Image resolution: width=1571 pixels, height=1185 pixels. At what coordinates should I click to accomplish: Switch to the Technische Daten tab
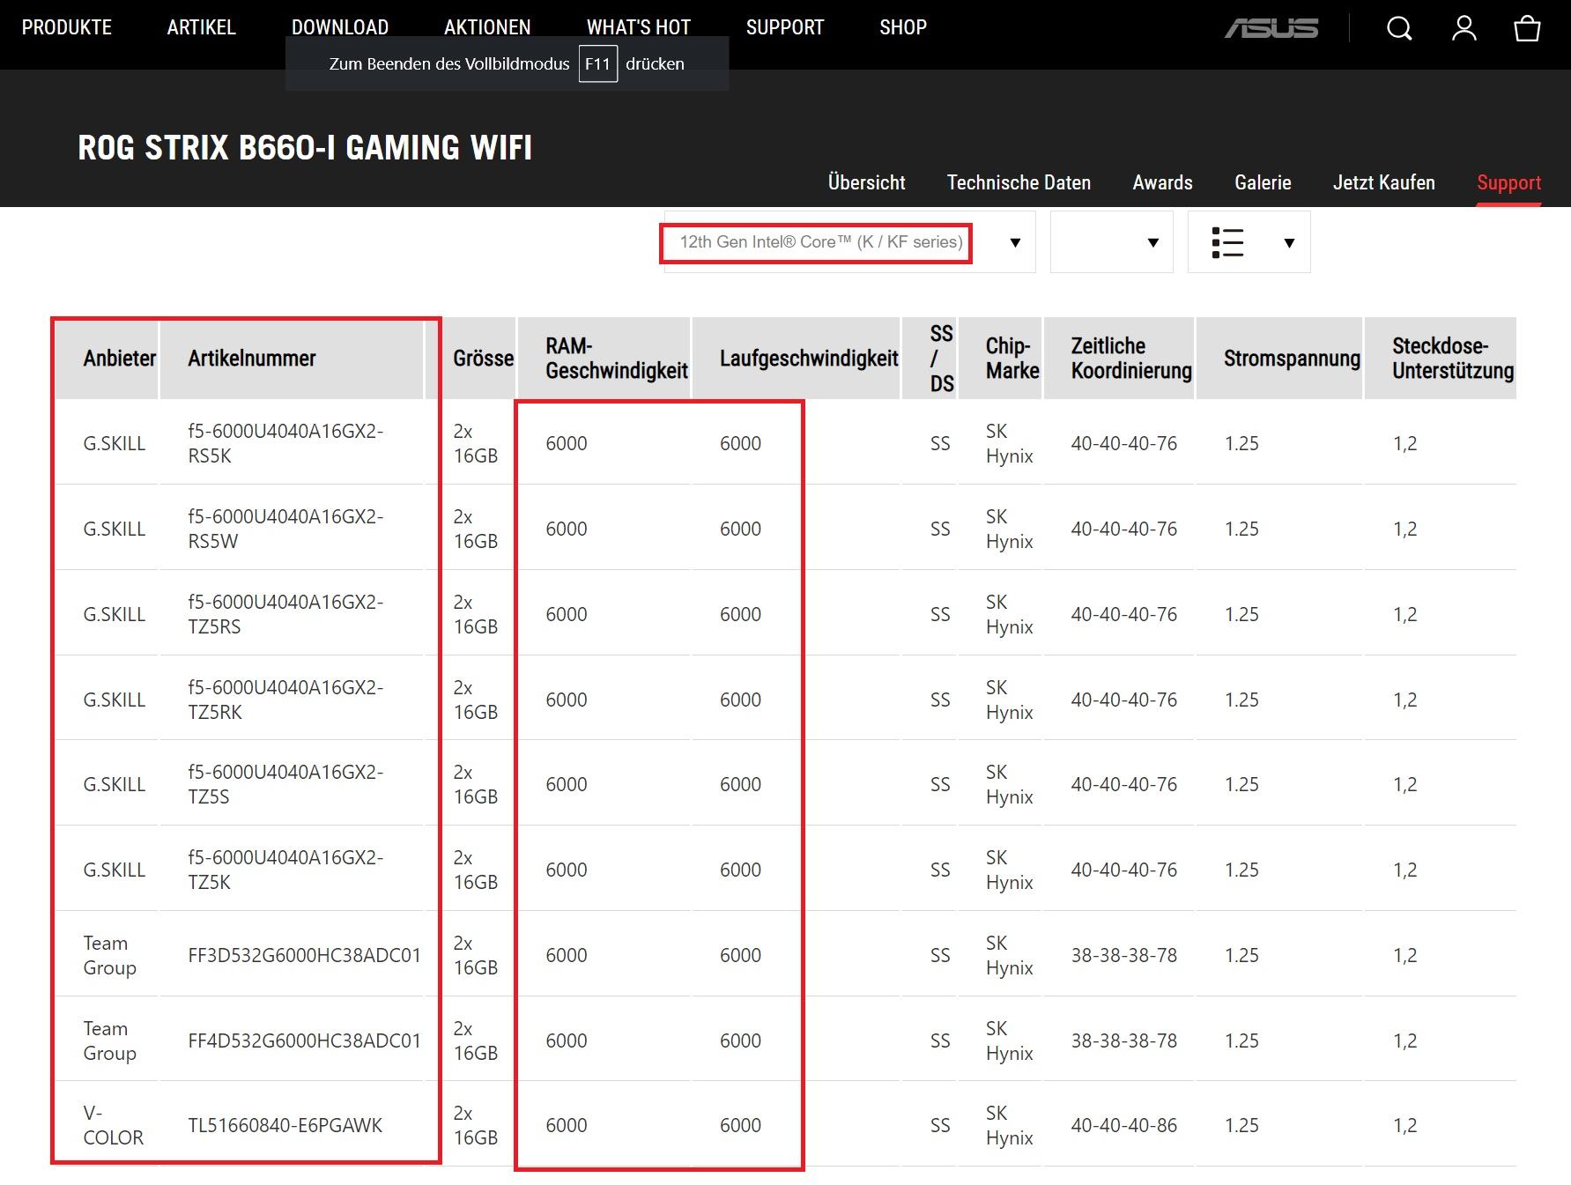pyautogui.click(x=1019, y=182)
